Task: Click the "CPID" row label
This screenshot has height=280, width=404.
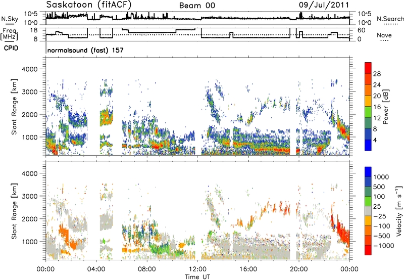Action: pos(11,48)
